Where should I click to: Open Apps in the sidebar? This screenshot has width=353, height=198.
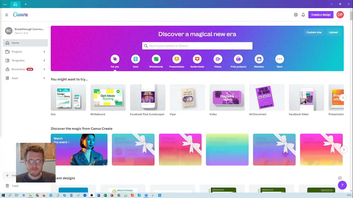[x=25, y=78]
